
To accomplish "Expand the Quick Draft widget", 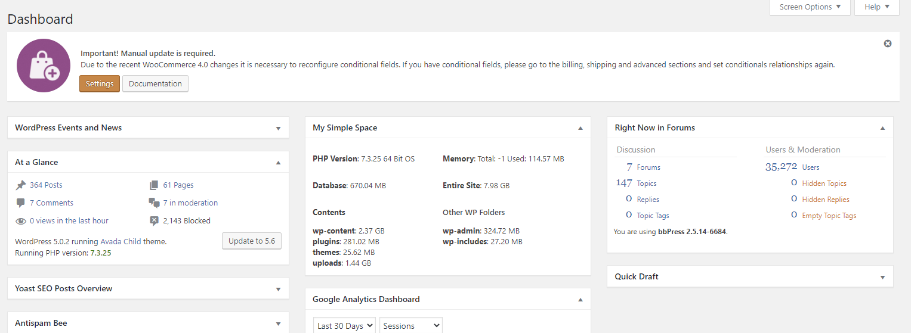I will point(882,277).
